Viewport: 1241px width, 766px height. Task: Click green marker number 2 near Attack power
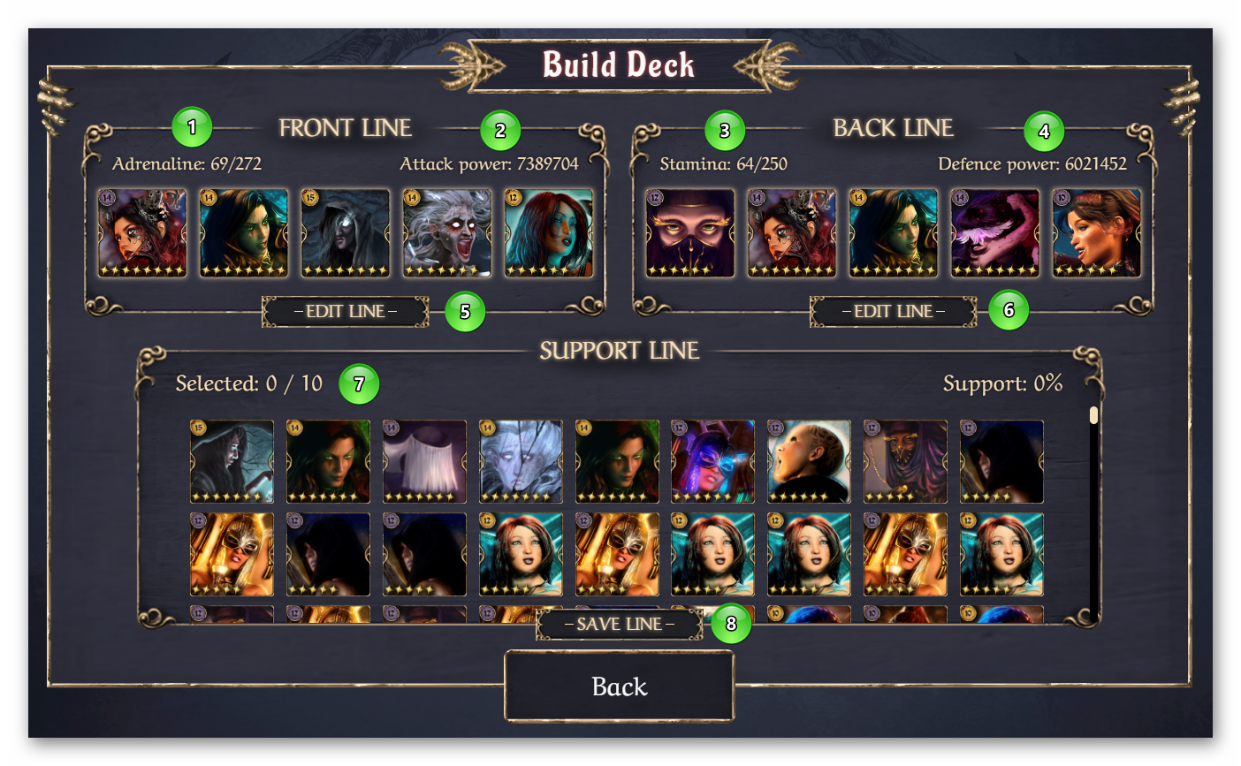pos(500,131)
